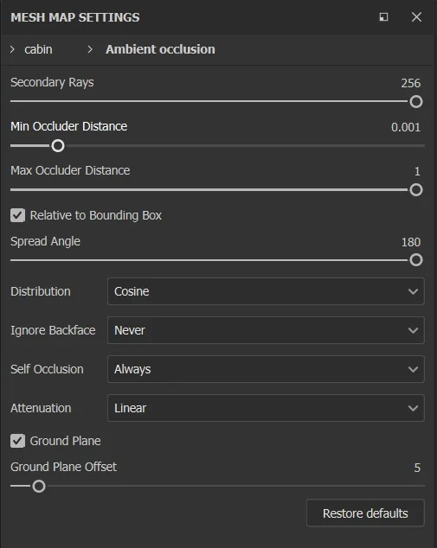This screenshot has height=548, width=437.
Task: Click the Restore defaults button
Action: 365,513
